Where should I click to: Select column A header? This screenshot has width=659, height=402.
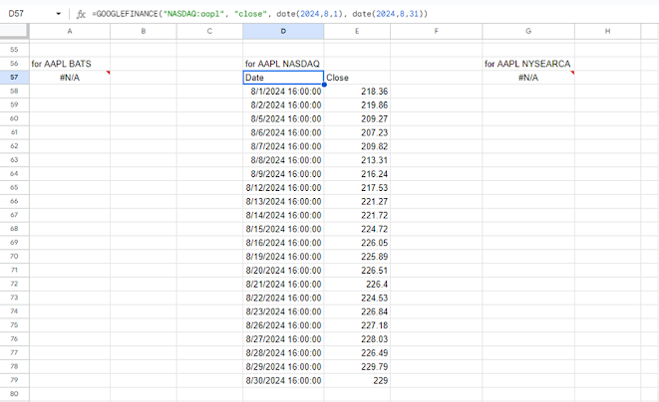point(70,31)
